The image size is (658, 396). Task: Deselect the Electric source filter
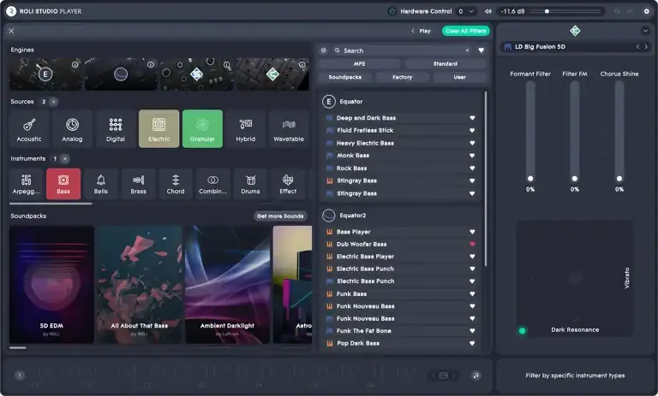(159, 128)
